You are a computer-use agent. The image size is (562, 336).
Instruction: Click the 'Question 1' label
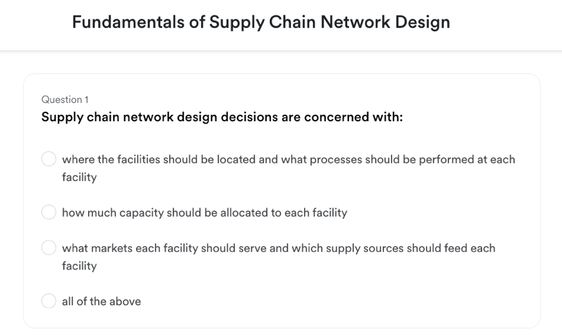click(65, 100)
